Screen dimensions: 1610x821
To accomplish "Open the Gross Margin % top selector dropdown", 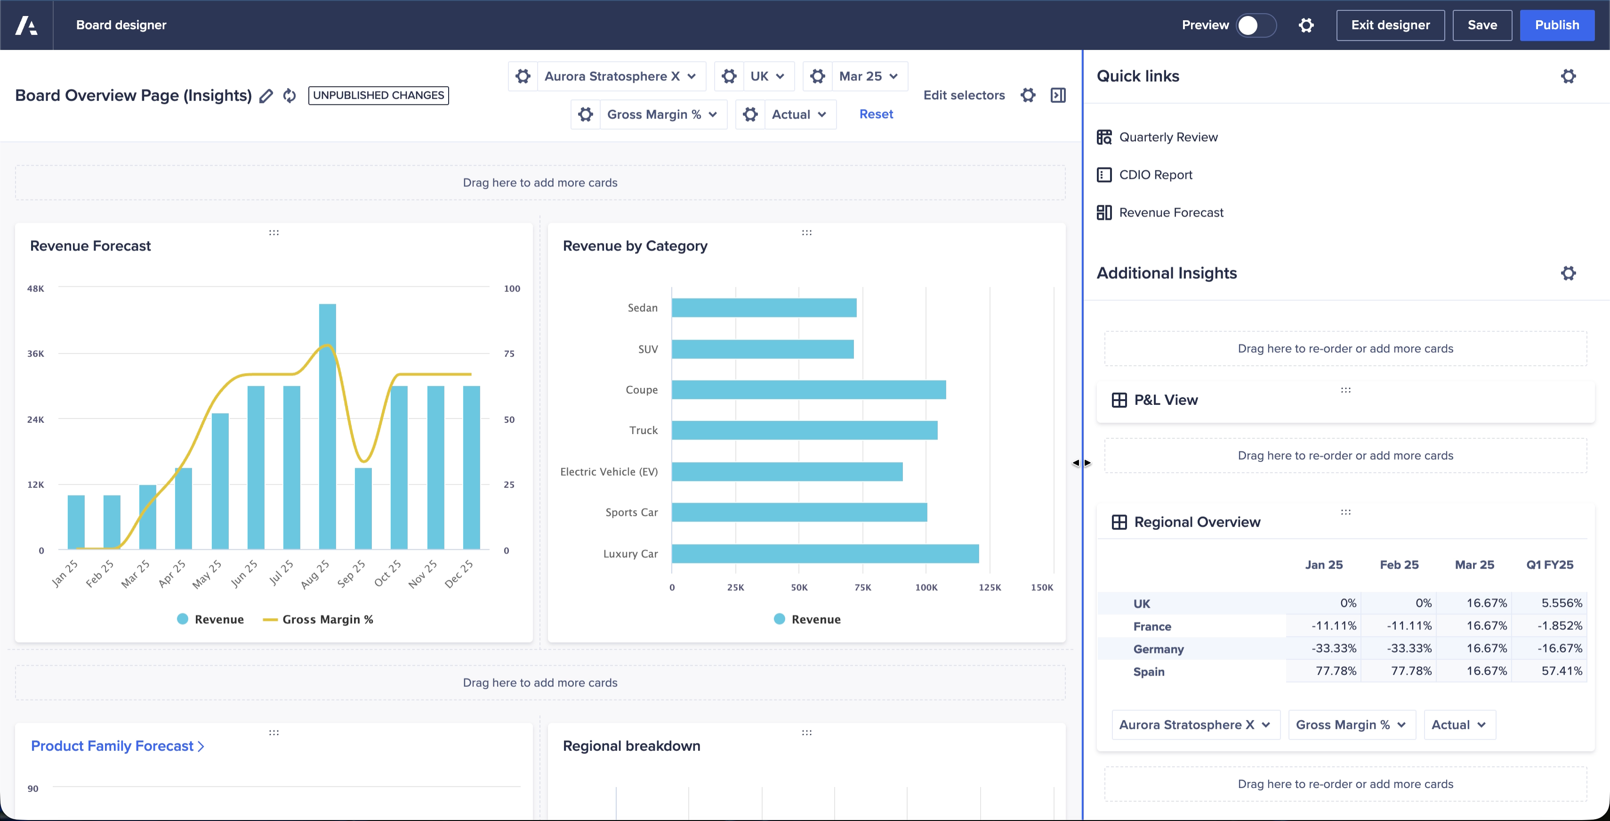I will click(662, 114).
